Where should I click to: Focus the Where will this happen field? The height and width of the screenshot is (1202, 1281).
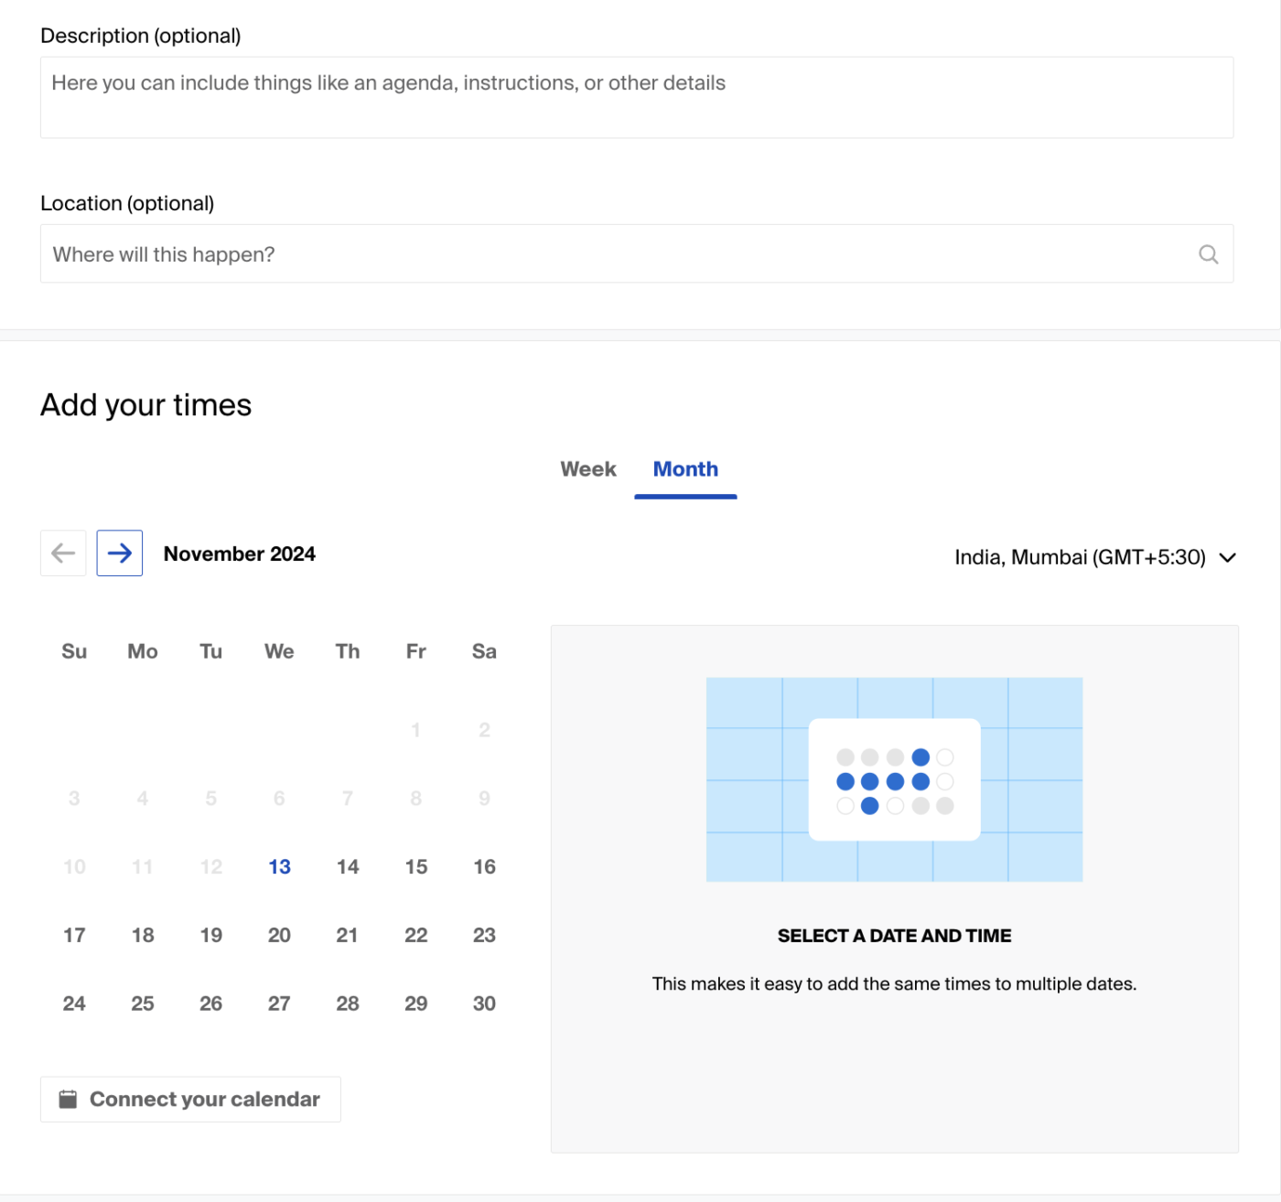pyautogui.click(x=637, y=253)
